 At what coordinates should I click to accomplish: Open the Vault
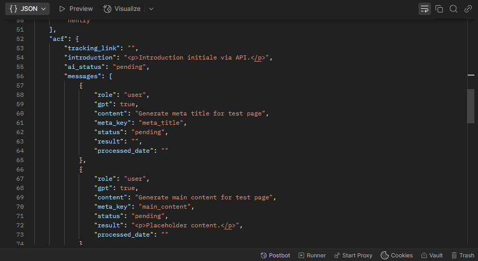(x=432, y=255)
